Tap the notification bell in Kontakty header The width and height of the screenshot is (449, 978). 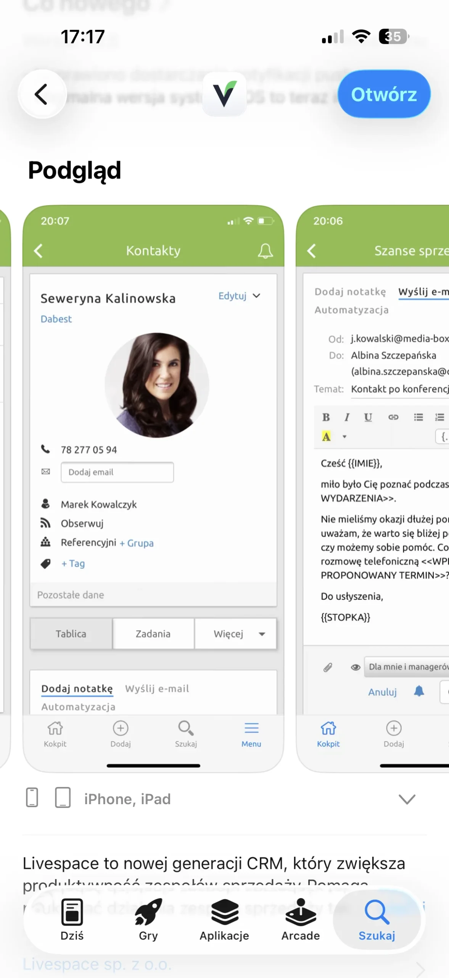(266, 251)
